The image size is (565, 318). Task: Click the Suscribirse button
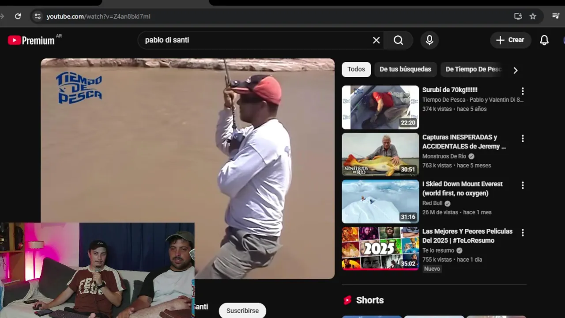(x=242, y=310)
